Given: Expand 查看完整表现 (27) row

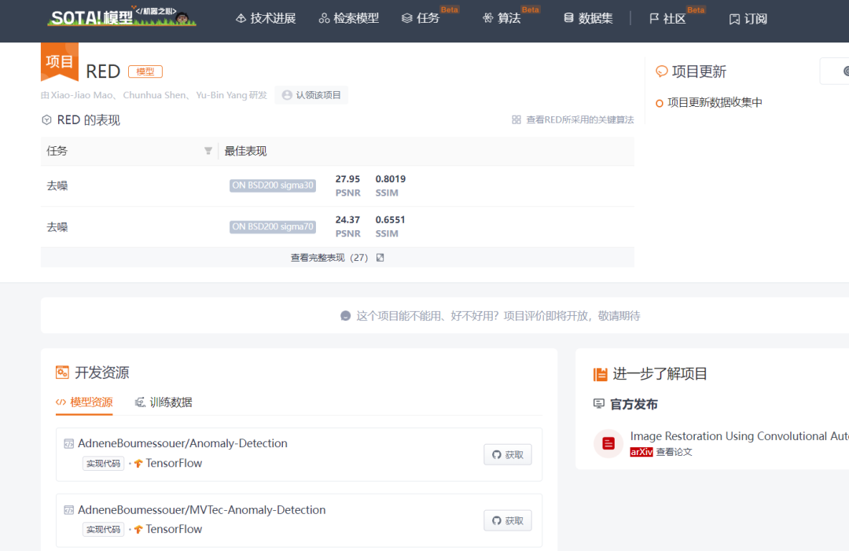Looking at the screenshot, I should [337, 258].
